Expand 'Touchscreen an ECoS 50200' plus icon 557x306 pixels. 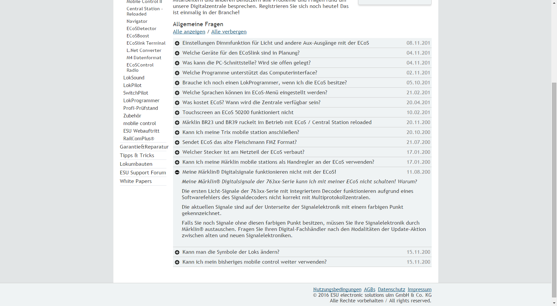tap(177, 113)
